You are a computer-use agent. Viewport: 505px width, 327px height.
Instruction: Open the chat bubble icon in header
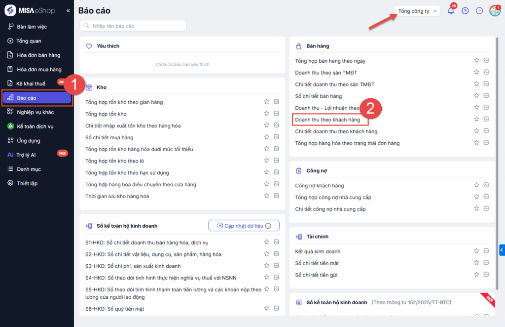(x=479, y=11)
